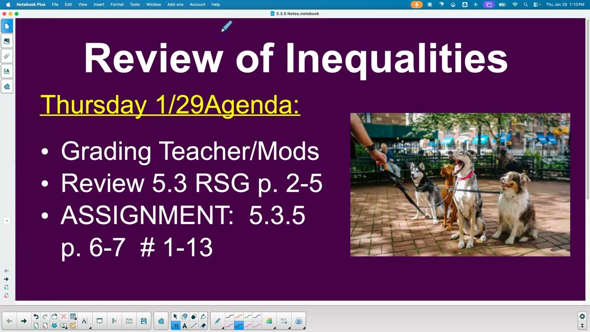The image size is (590, 332).
Task: Pick the black pen line preset
Action: click(230, 316)
